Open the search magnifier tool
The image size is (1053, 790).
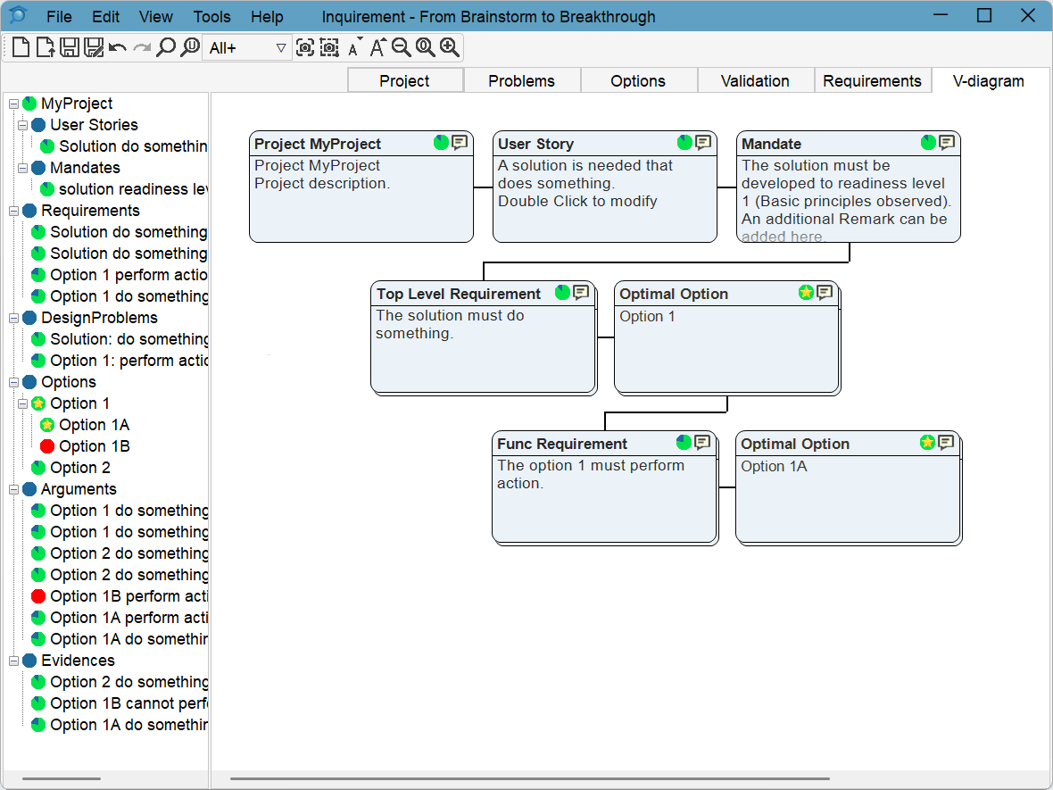pos(165,47)
